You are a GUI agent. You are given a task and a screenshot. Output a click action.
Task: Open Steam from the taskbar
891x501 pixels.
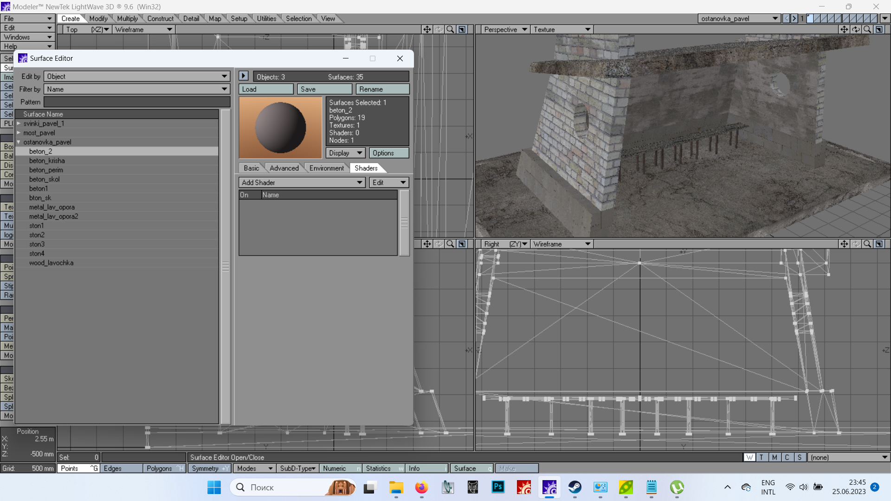tap(575, 487)
